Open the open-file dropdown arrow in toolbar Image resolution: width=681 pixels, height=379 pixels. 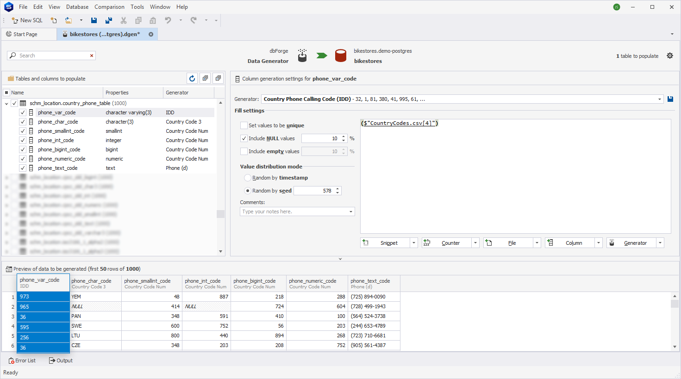[81, 20]
